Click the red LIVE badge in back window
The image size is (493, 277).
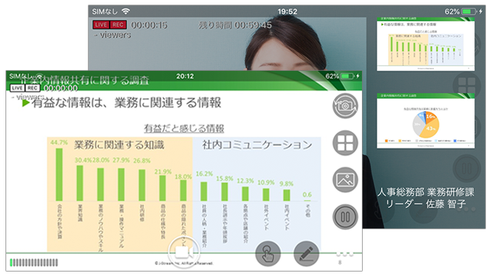pos(101,25)
